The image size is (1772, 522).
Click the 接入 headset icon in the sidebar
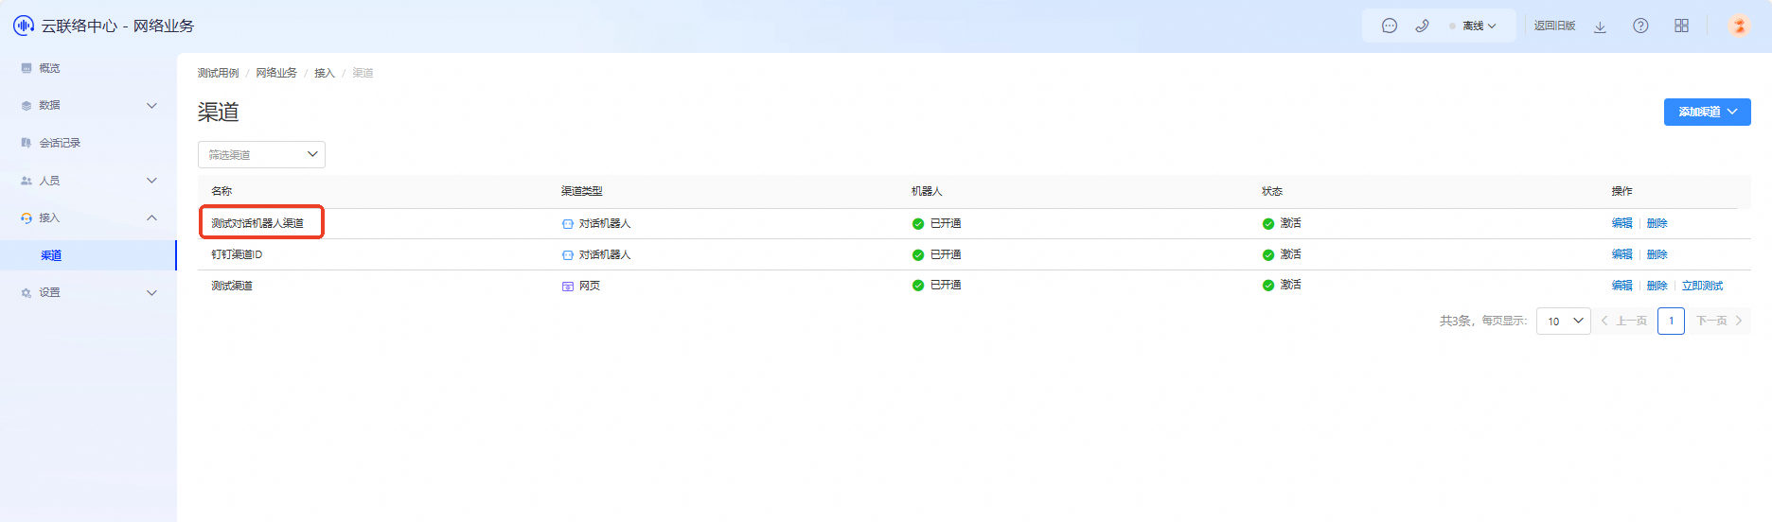[x=27, y=218]
